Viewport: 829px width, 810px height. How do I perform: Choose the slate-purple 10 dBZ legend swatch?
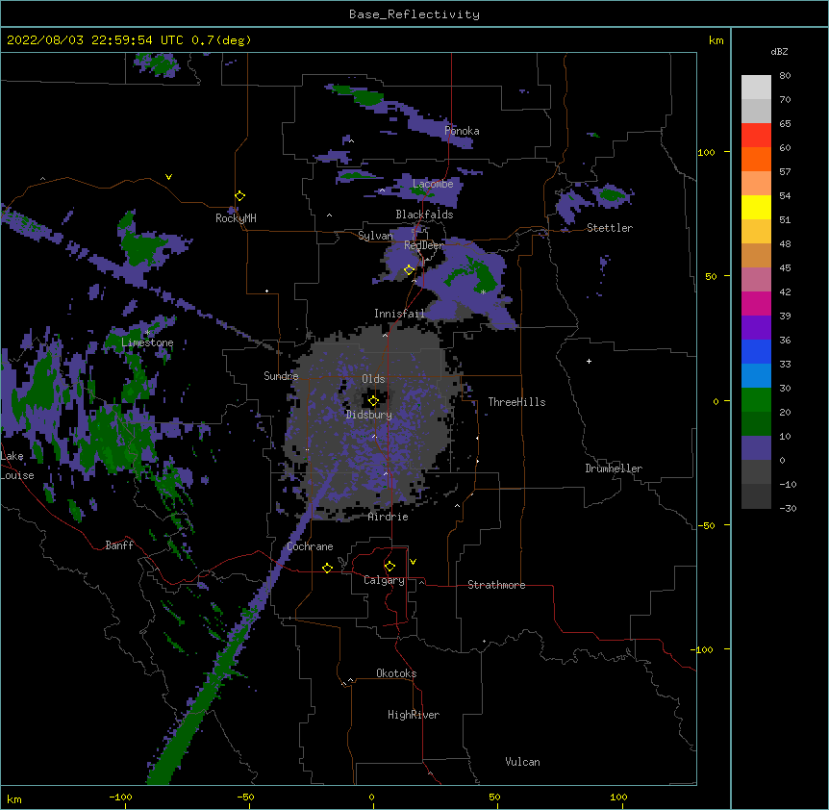click(x=756, y=448)
